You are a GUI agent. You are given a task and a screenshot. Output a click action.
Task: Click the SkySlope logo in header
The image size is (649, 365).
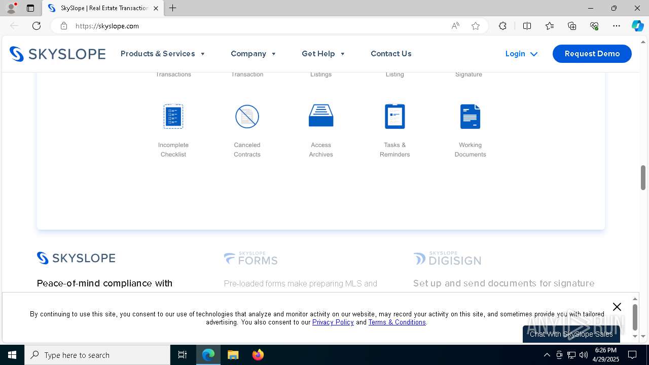coord(58,54)
